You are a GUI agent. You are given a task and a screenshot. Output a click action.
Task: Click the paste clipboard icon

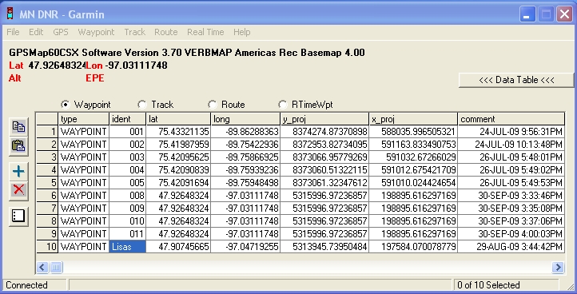tap(18, 145)
